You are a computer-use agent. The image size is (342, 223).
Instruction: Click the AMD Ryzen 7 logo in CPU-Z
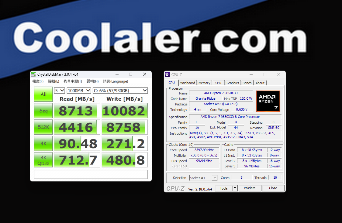[268, 101]
